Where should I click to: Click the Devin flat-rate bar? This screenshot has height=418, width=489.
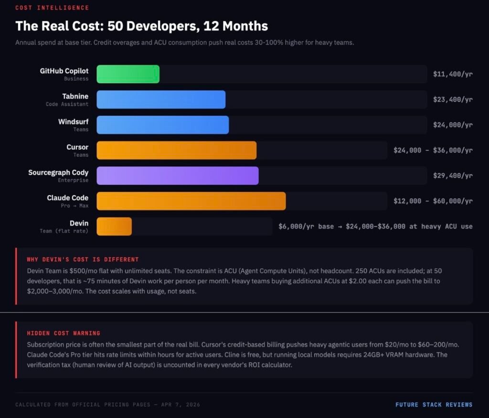pos(114,226)
